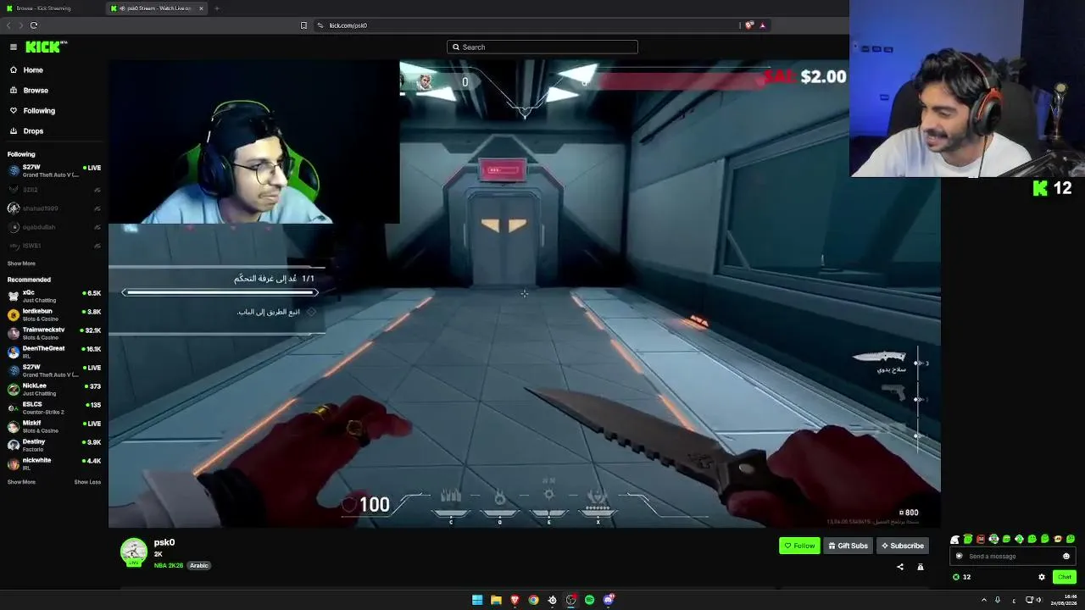Open chat settings gear

click(x=1042, y=577)
